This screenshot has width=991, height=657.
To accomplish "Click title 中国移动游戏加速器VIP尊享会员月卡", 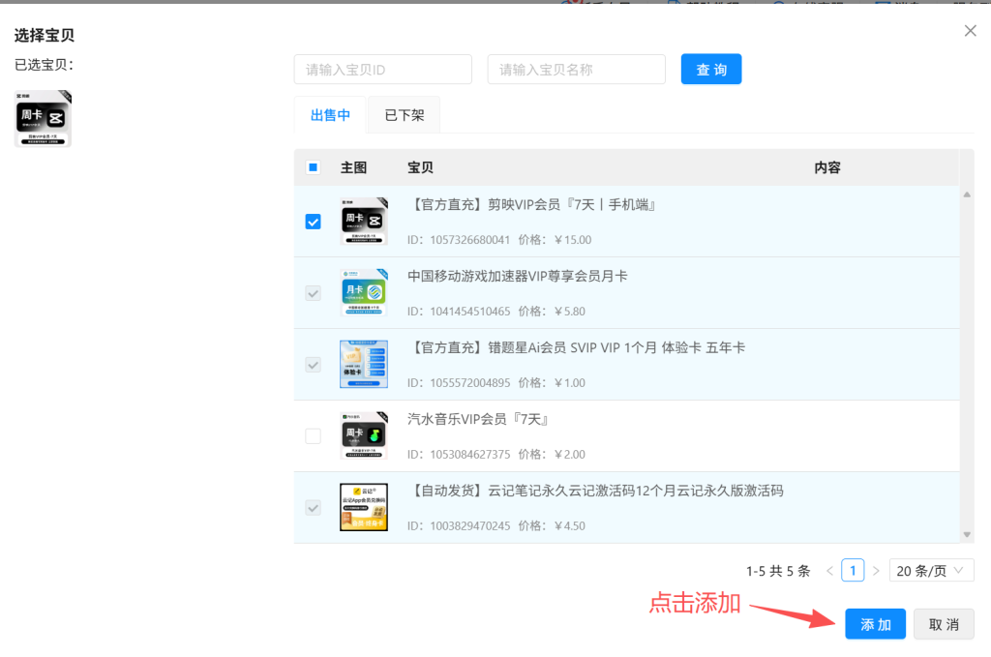I will coord(517,276).
